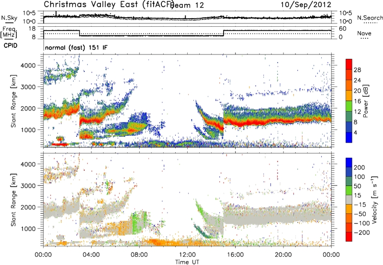
Task: Click the solid-line sample under 'N.Sky'
Action: click(9, 23)
